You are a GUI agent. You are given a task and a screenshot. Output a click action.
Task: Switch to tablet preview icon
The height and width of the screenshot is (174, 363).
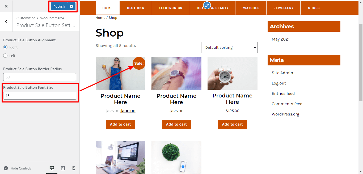63,168
